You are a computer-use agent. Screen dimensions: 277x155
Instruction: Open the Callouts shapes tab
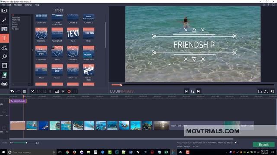[x=4, y=47]
